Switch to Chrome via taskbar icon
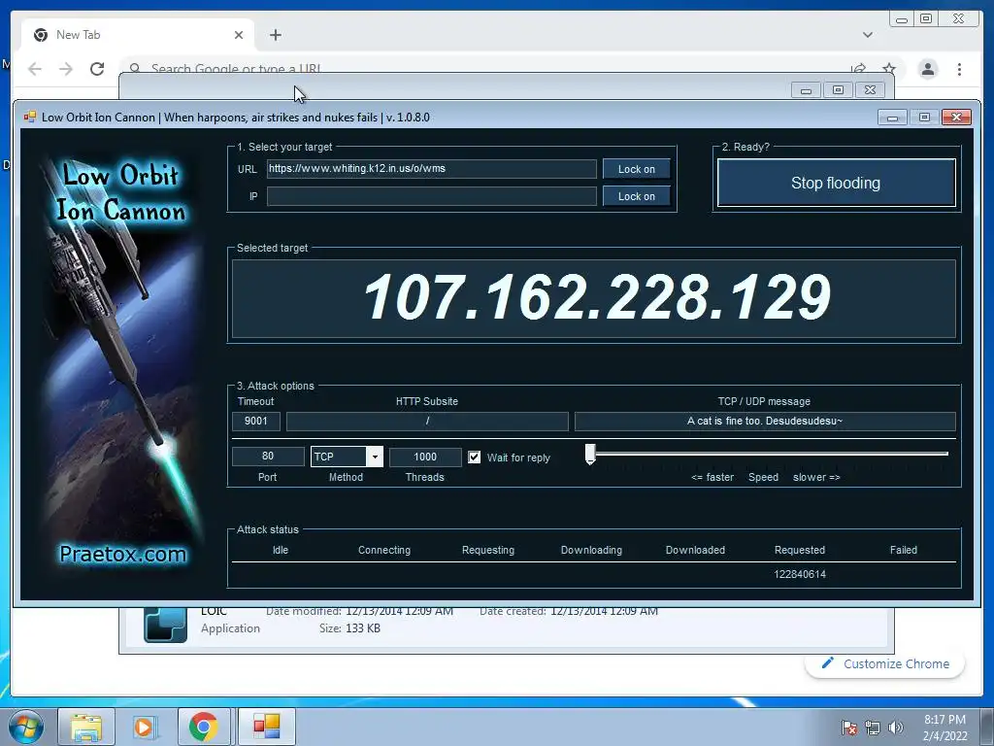994x746 pixels. click(204, 727)
